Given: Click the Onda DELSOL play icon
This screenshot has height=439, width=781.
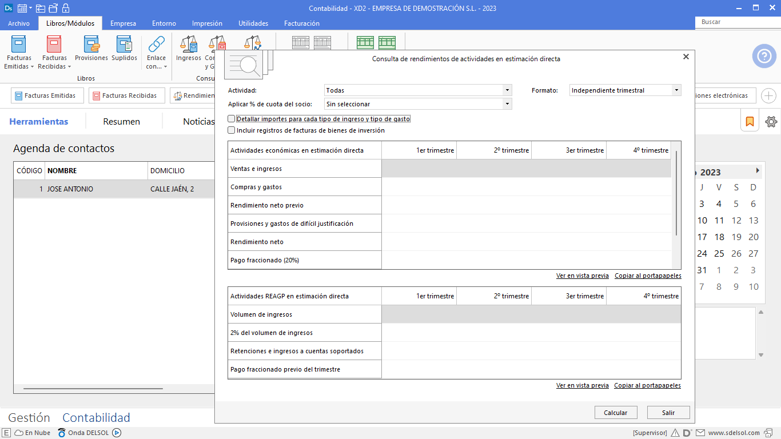Looking at the screenshot, I should (117, 433).
